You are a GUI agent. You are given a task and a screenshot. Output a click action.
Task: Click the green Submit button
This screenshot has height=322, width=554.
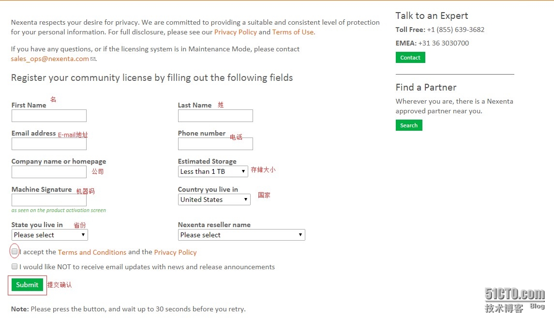pyautogui.click(x=27, y=285)
